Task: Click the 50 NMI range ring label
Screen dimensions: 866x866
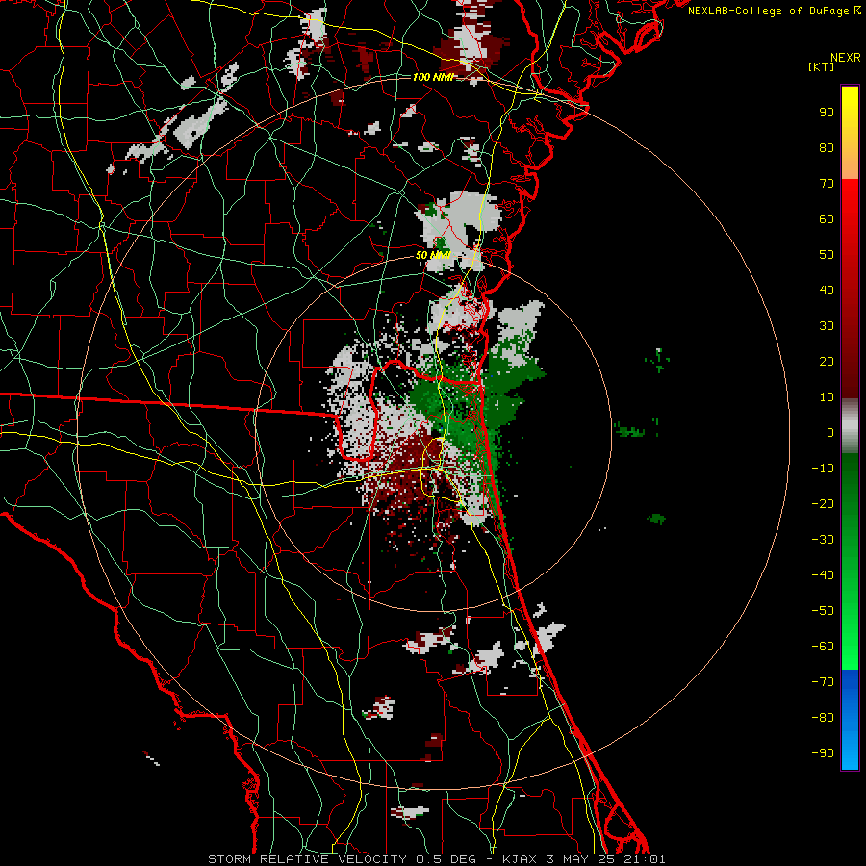Action: click(x=434, y=255)
